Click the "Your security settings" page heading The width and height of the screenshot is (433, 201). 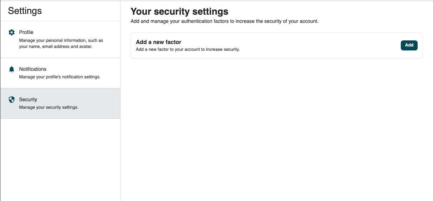tap(179, 11)
